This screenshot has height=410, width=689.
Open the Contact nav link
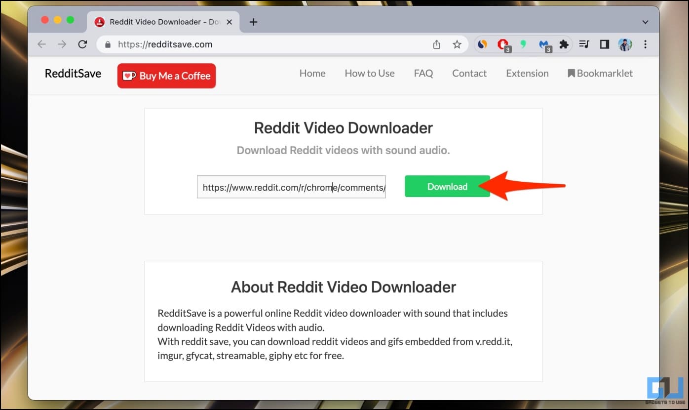pos(469,74)
